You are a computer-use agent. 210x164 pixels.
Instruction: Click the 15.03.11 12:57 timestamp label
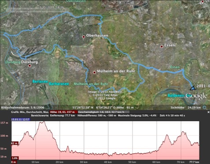tap(21, 119)
